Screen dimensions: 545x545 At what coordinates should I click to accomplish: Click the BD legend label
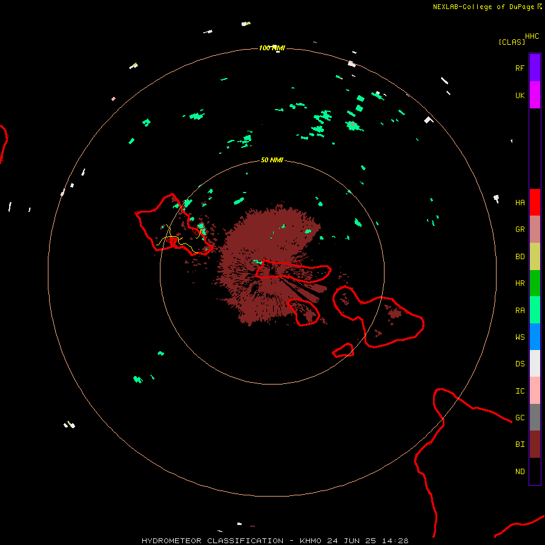tap(520, 257)
